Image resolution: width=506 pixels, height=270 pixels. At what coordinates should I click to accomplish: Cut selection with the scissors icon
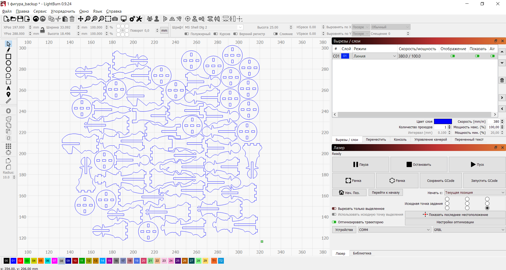pos(58,19)
